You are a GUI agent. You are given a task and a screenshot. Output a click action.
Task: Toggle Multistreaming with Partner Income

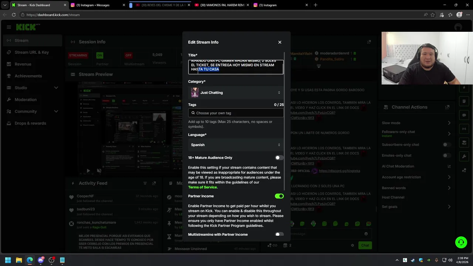click(x=279, y=235)
